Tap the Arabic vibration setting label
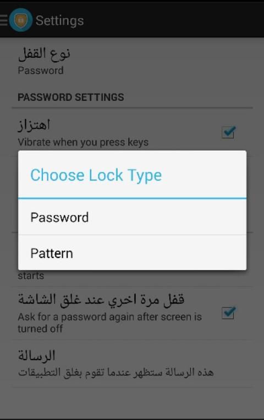 tap(34, 125)
